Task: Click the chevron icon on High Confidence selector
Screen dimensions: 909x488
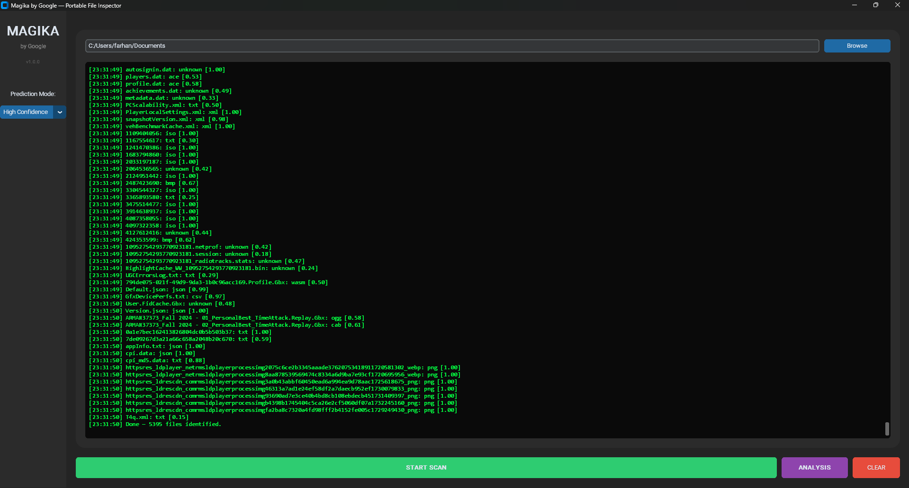Action: coord(60,112)
